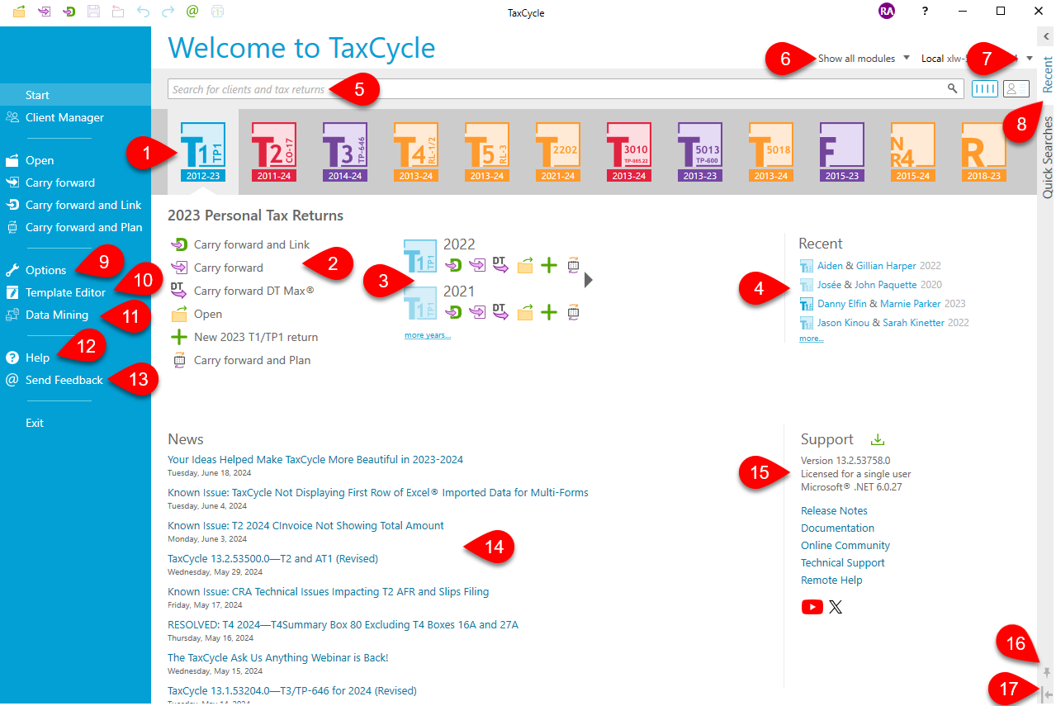Click the 2022 Carry forward DT Max icon
The width and height of the screenshot is (1056, 706).
[500, 265]
